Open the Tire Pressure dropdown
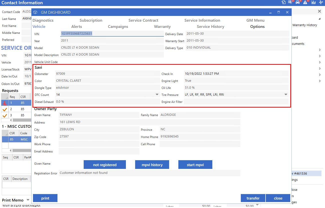The height and width of the screenshot is (208, 325). pyautogui.click(x=286, y=95)
